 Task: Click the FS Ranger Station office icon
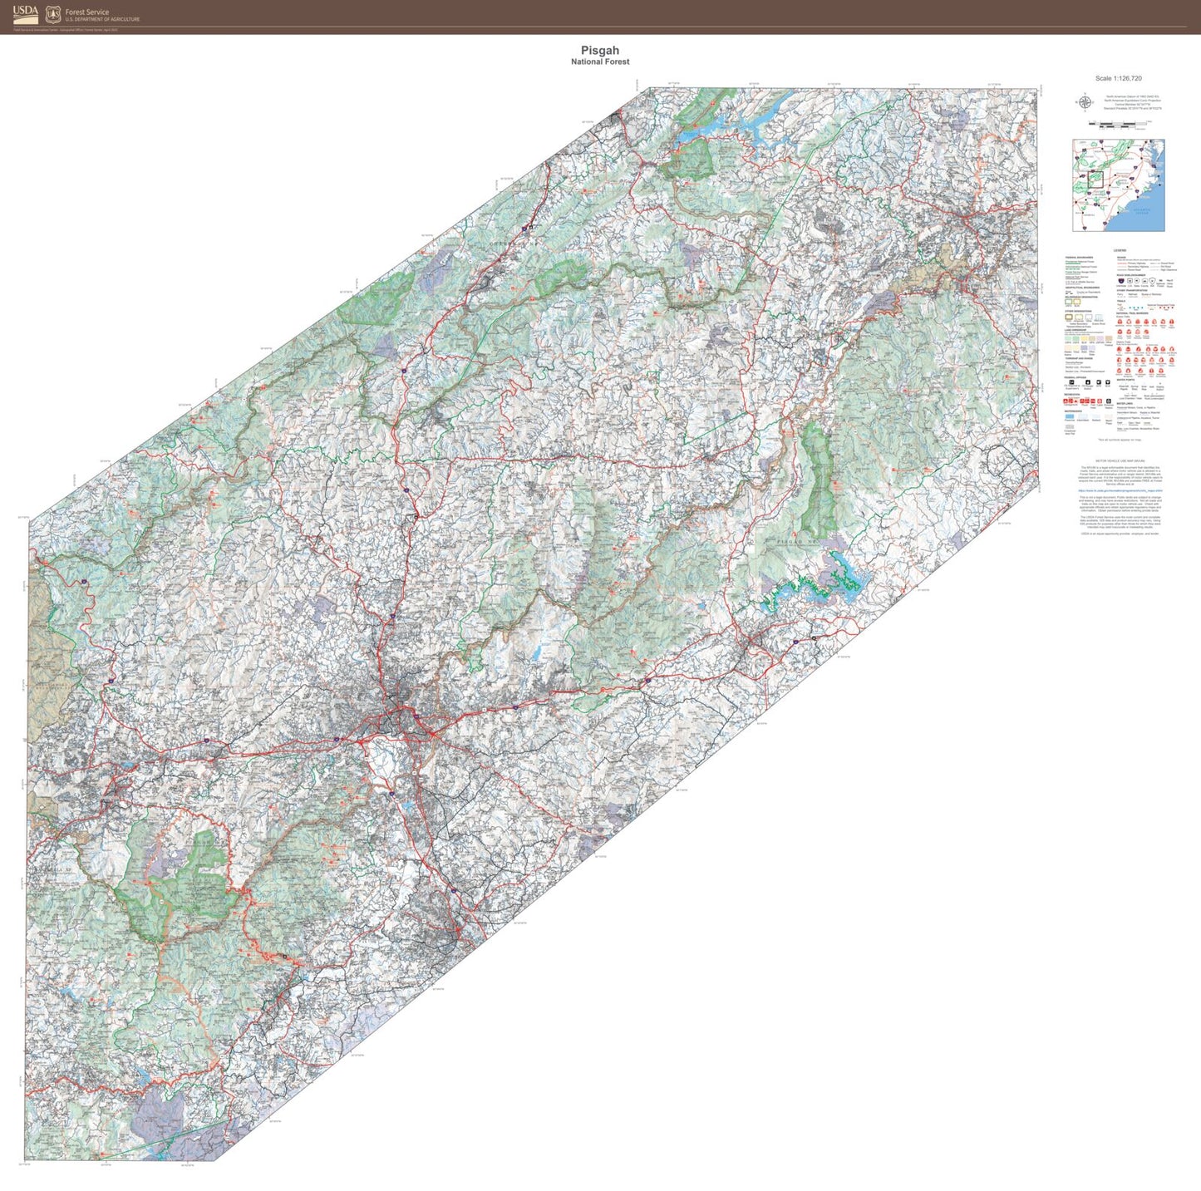tap(1088, 381)
